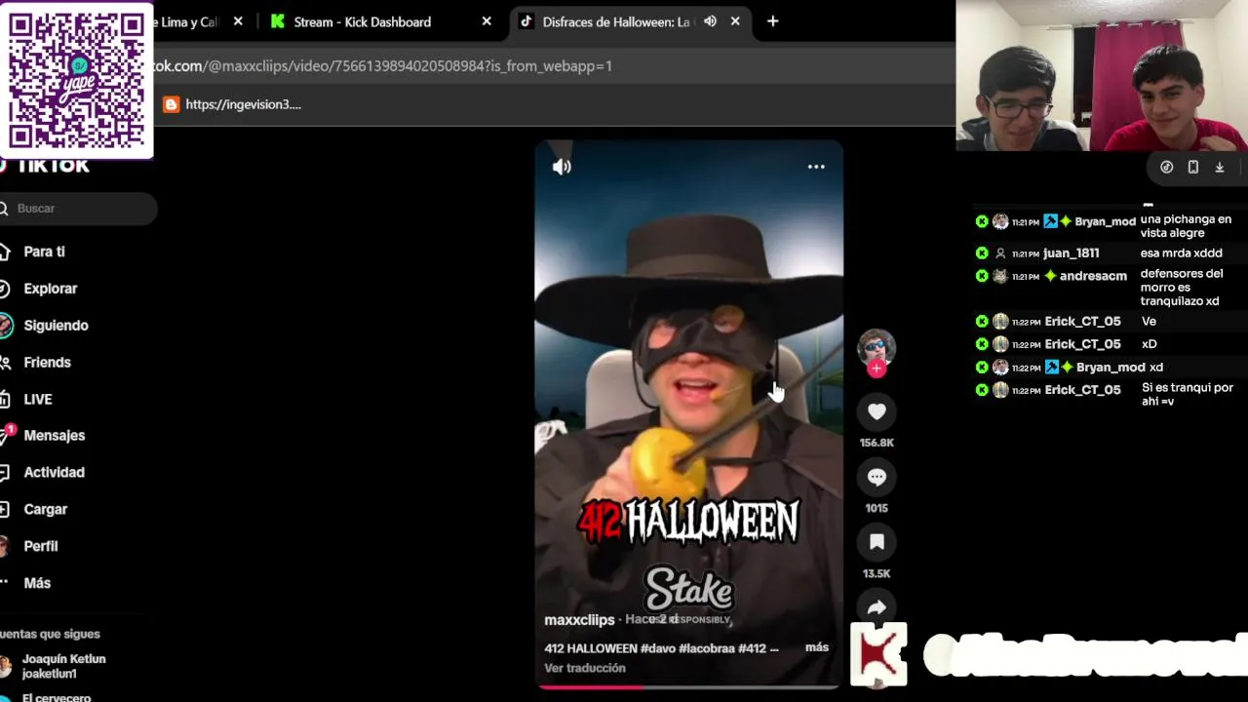
Task: Seek video using bottom progress bar
Action: [688, 686]
